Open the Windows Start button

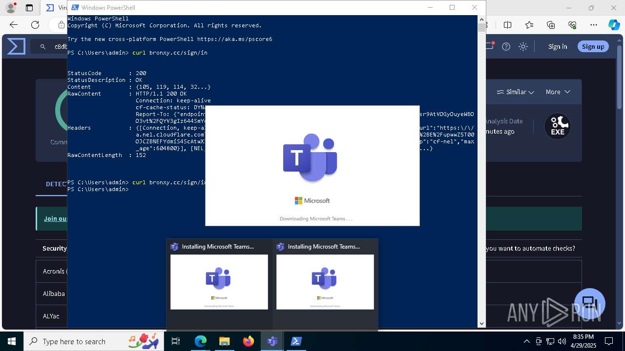pyautogui.click(x=11, y=341)
